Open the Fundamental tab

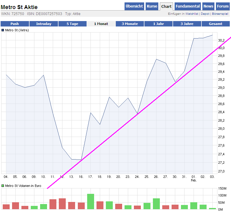(x=188, y=6)
